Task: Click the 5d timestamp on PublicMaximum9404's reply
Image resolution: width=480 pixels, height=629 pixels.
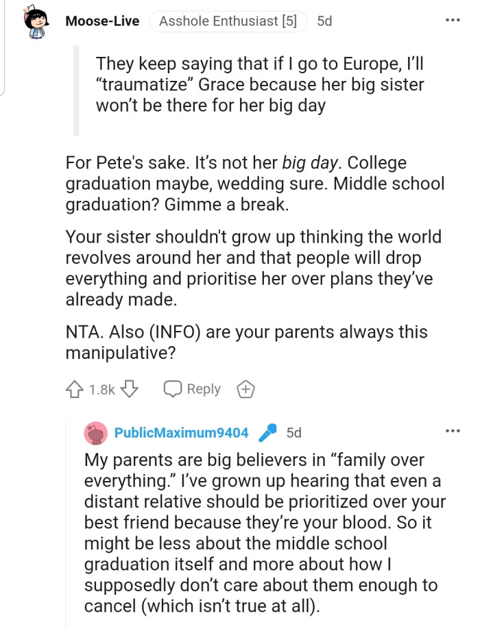Action: tap(293, 432)
